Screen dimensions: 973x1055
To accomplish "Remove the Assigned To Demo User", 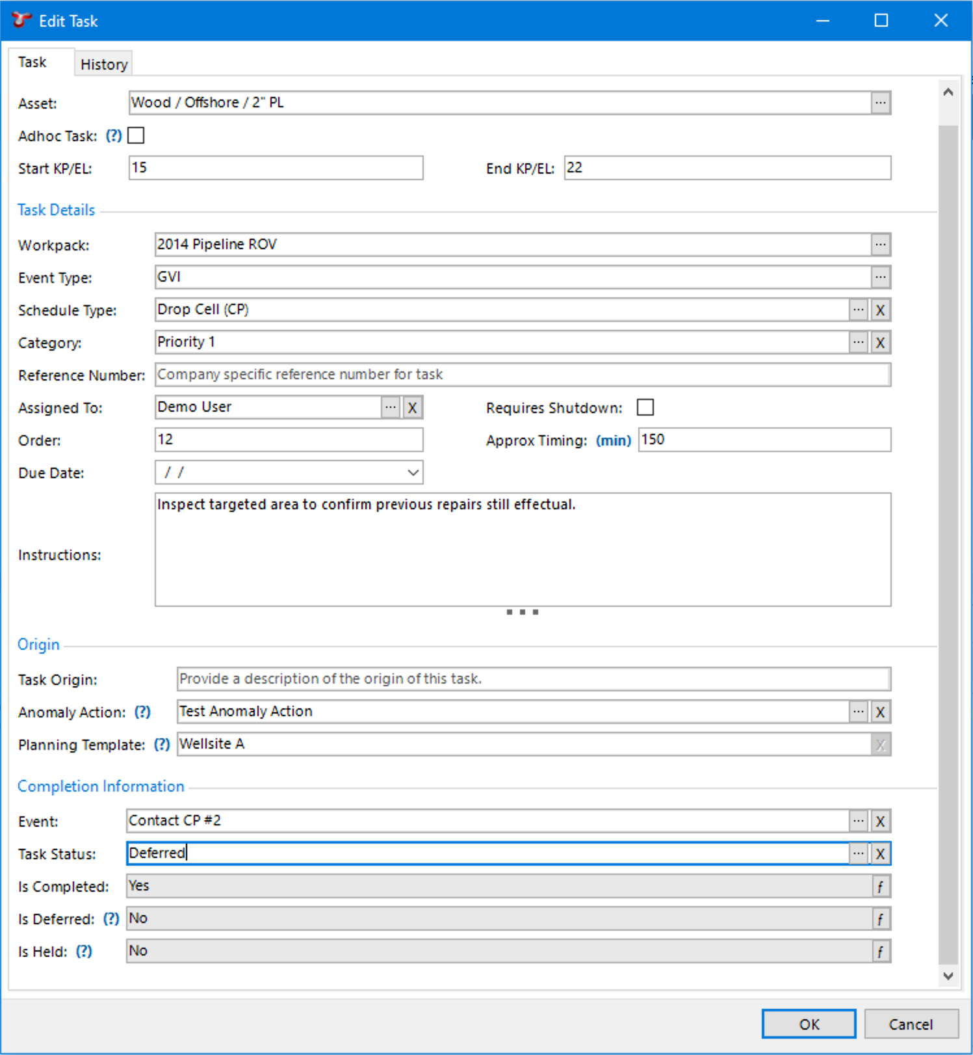I will (412, 408).
